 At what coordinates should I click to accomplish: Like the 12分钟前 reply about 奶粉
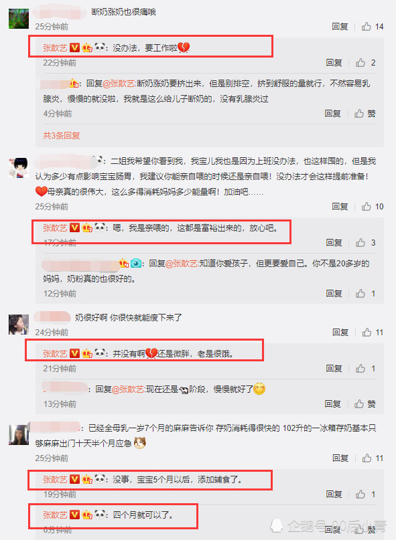click(365, 294)
